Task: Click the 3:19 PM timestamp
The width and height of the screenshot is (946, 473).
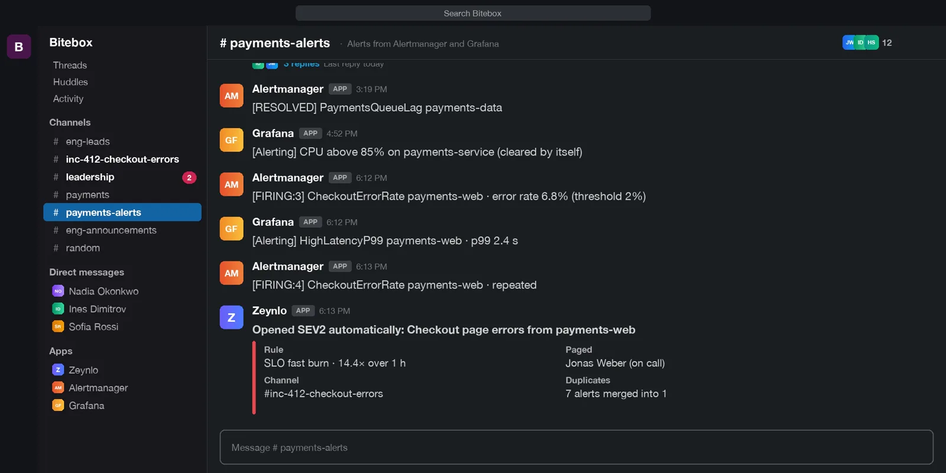Action: coord(371,89)
